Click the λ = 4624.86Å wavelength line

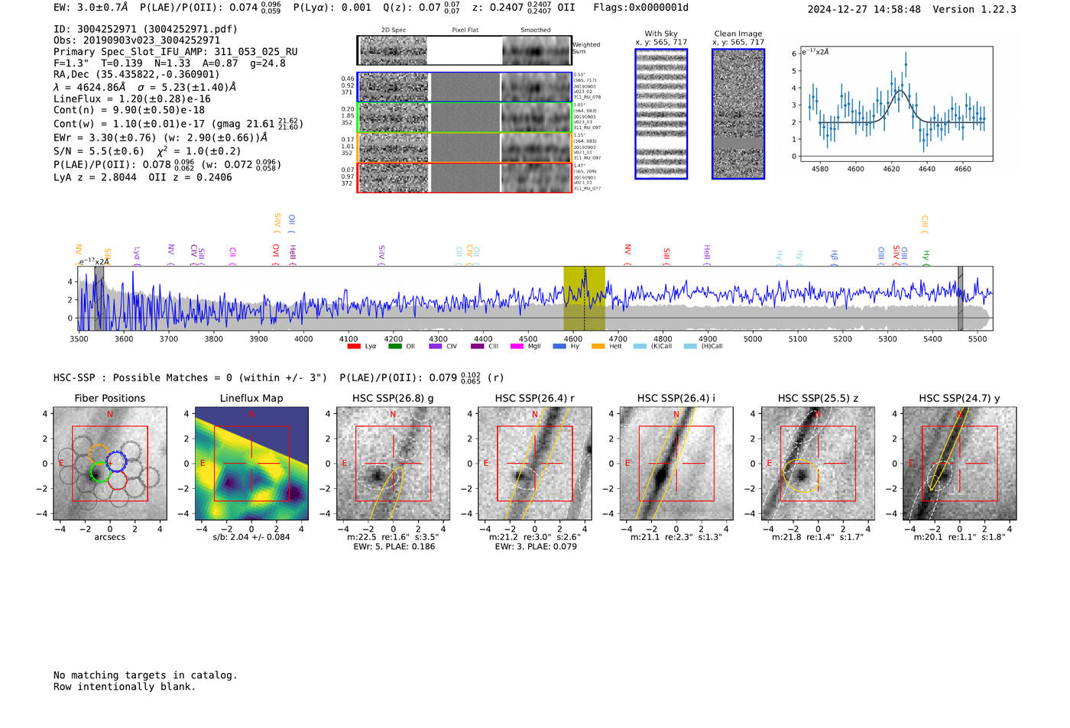144,87
